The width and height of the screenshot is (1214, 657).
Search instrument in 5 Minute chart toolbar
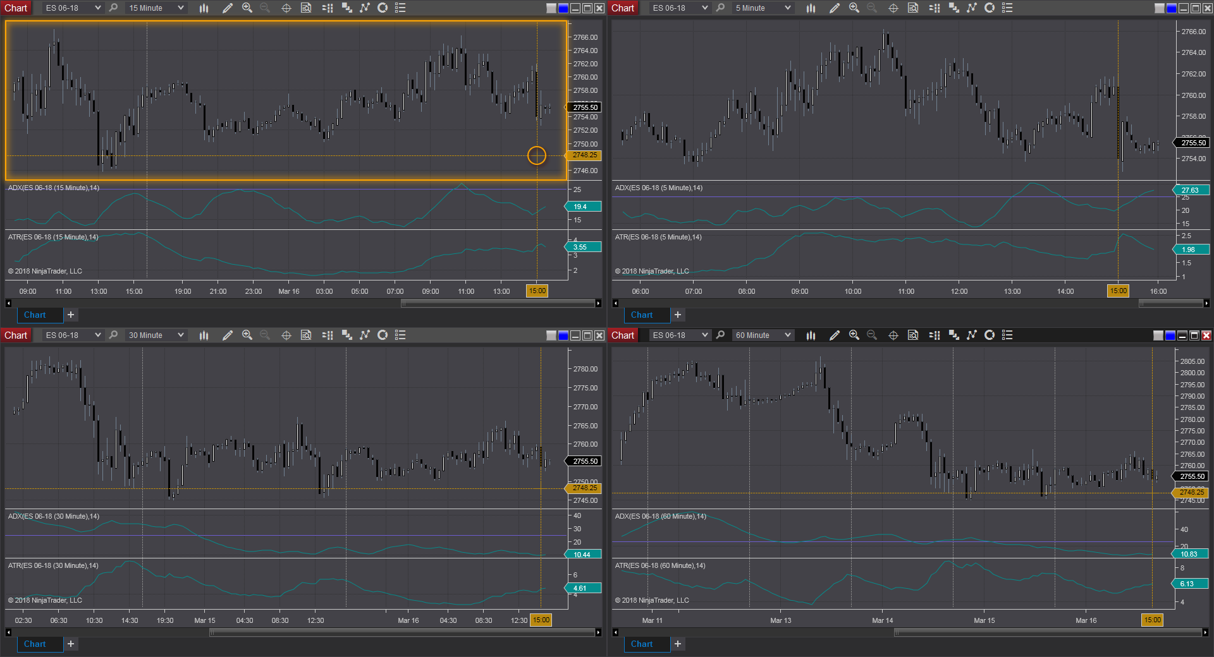[x=720, y=8]
